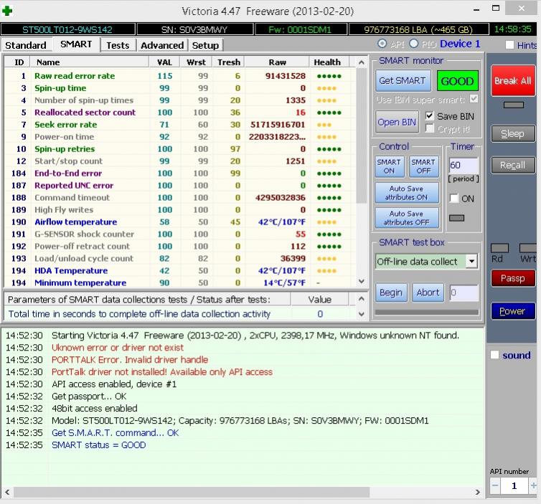
Task: Enable the sound checkbox
Action: (x=494, y=355)
